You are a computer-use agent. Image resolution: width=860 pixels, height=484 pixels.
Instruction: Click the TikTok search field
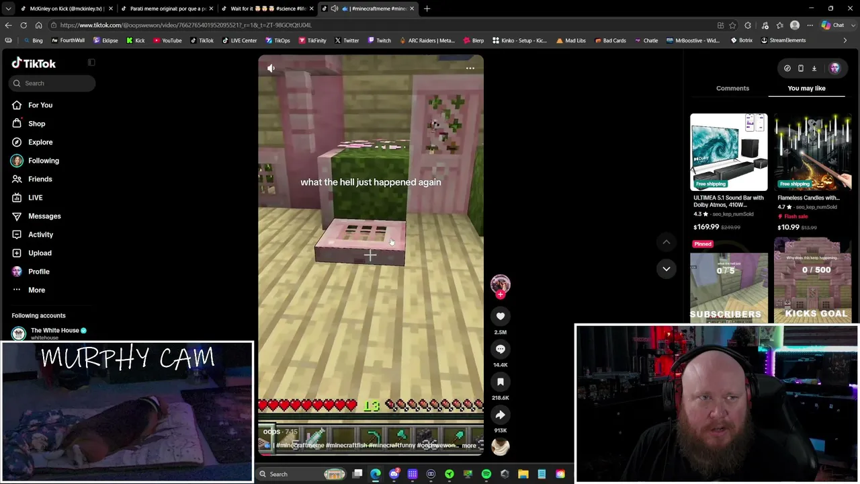(52, 83)
